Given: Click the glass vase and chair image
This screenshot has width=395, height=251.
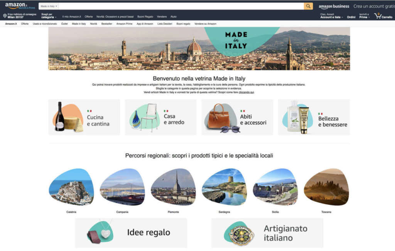Looking at the screenshot, I should point(145,117).
